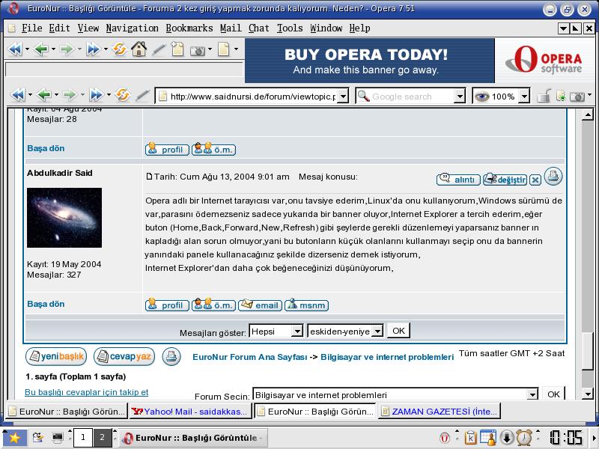Open the terminal icon in the taskbar
This screenshot has width=599, height=449.
click(x=58, y=437)
